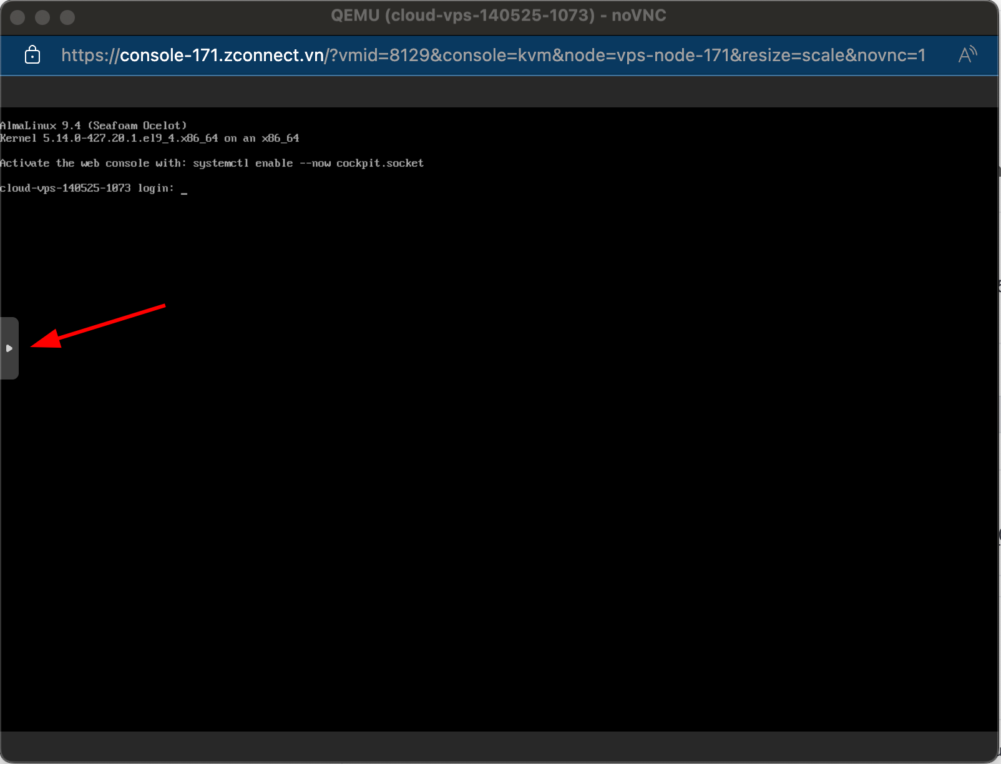Click the QEMU noVNC window title

(498, 16)
